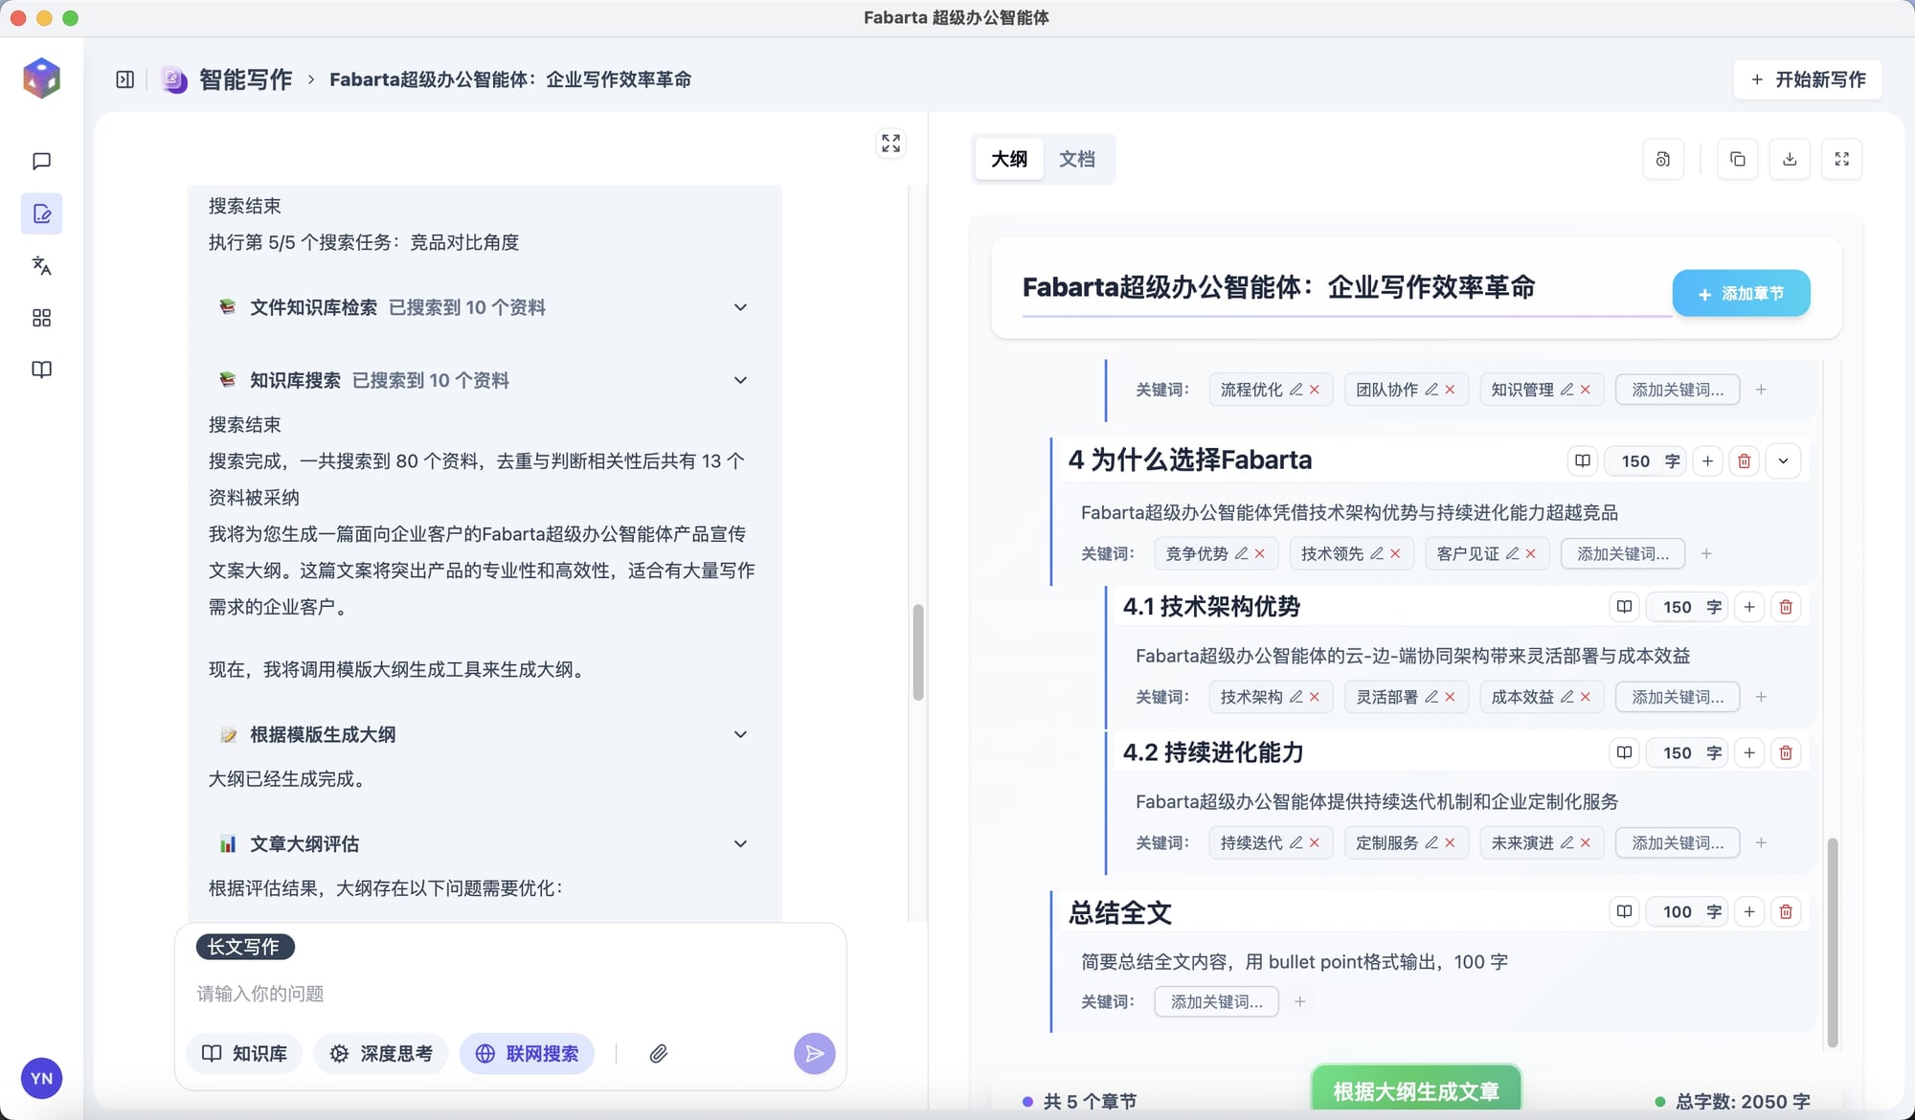
Task: Click the download outline icon
Action: tap(1789, 159)
